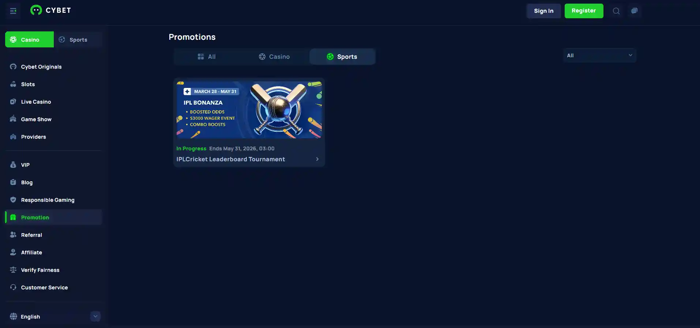Click the Live Casino sidebar icon
Image resolution: width=700 pixels, height=328 pixels.
click(x=13, y=102)
